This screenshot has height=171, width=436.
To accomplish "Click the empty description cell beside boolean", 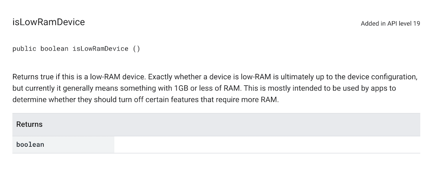I will pos(267,144).
